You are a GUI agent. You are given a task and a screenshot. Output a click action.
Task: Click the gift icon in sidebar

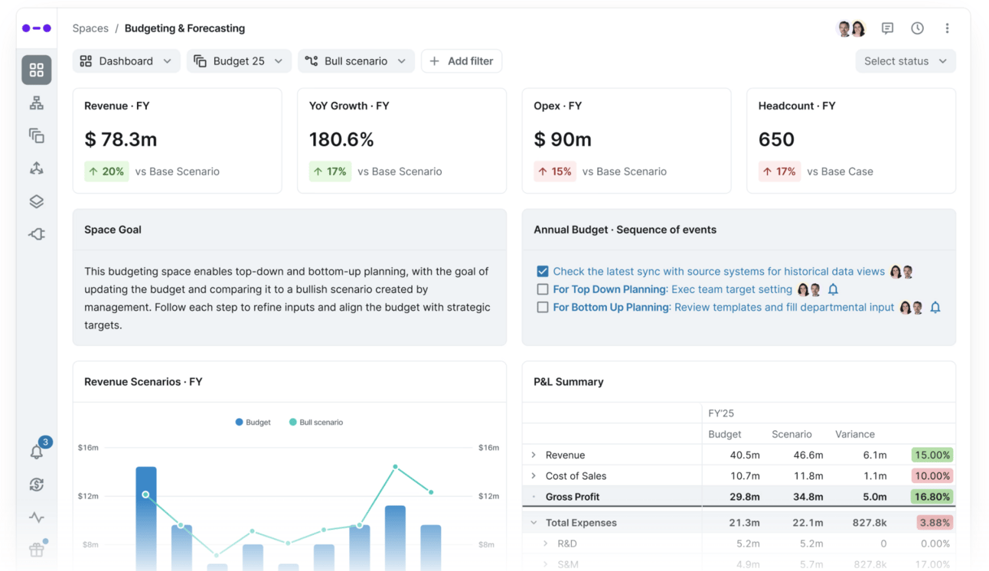pos(37,549)
